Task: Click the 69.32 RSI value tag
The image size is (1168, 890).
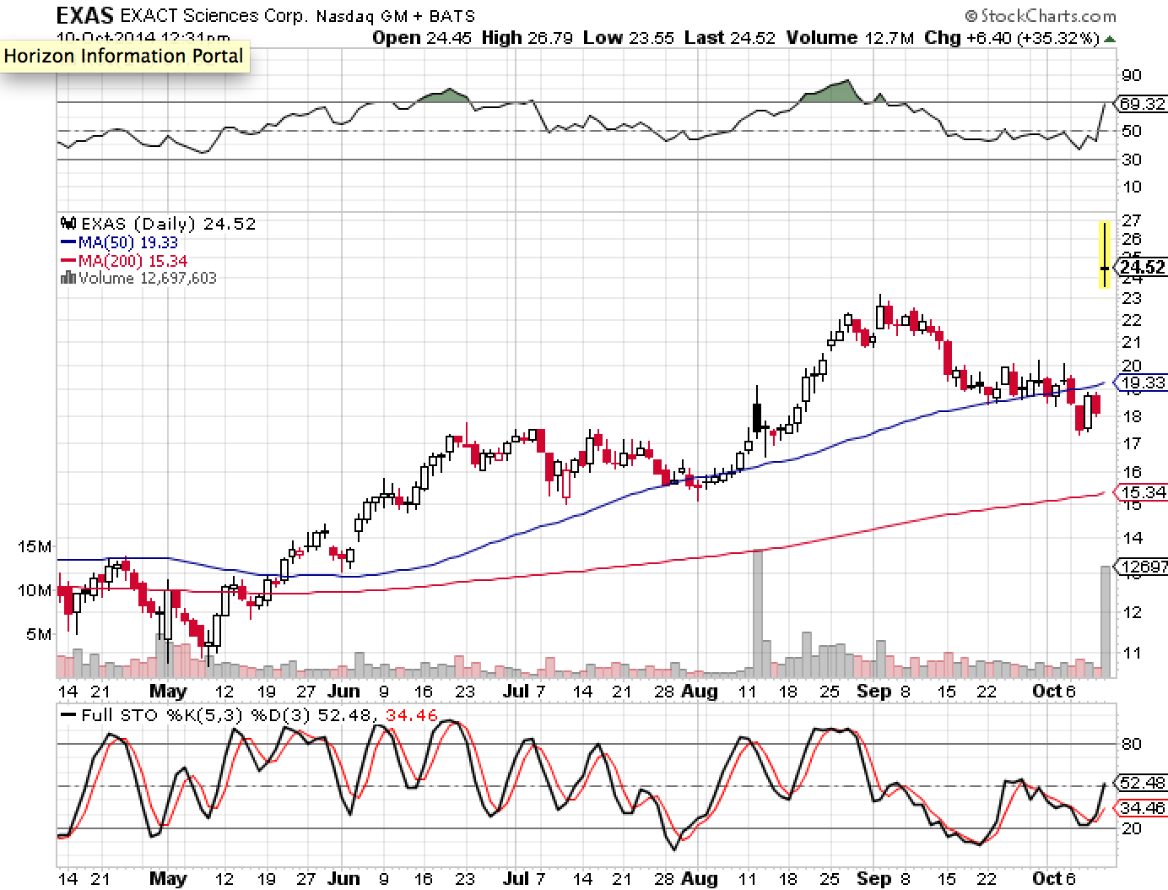Action: [x=1142, y=104]
